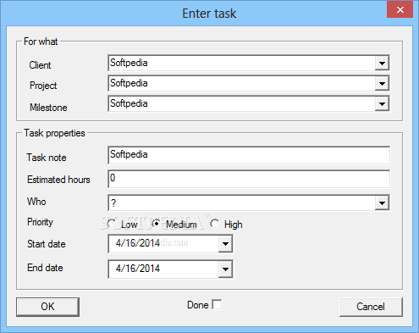Open the Start date calendar dropdown
The image size is (419, 333).
coord(225,244)
